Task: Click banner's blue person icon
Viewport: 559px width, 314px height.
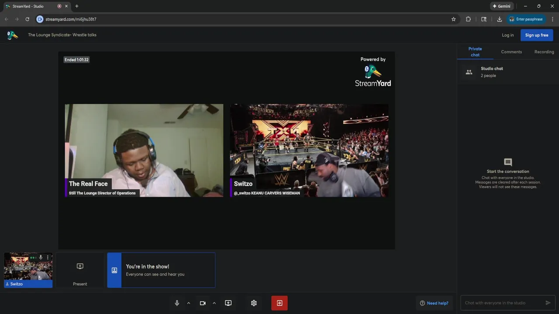Action: [x=114, y=270]
